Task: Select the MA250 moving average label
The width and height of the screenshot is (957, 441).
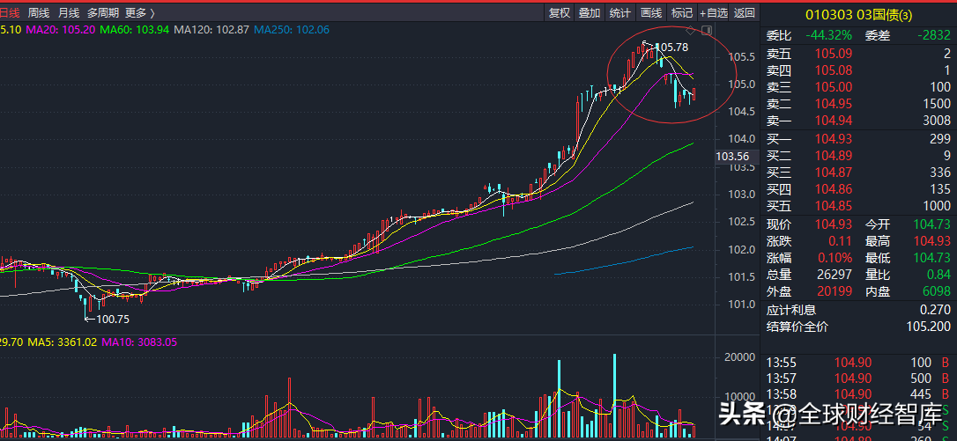Action: pos(292,30)
